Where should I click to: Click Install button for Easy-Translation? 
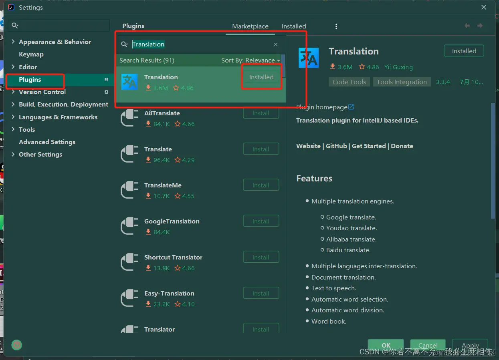click(261, 294)
